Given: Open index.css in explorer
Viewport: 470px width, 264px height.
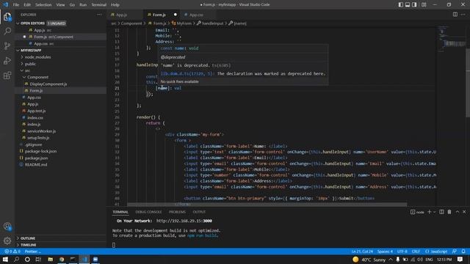Looking at the screenshot, I should pos(35,117).
